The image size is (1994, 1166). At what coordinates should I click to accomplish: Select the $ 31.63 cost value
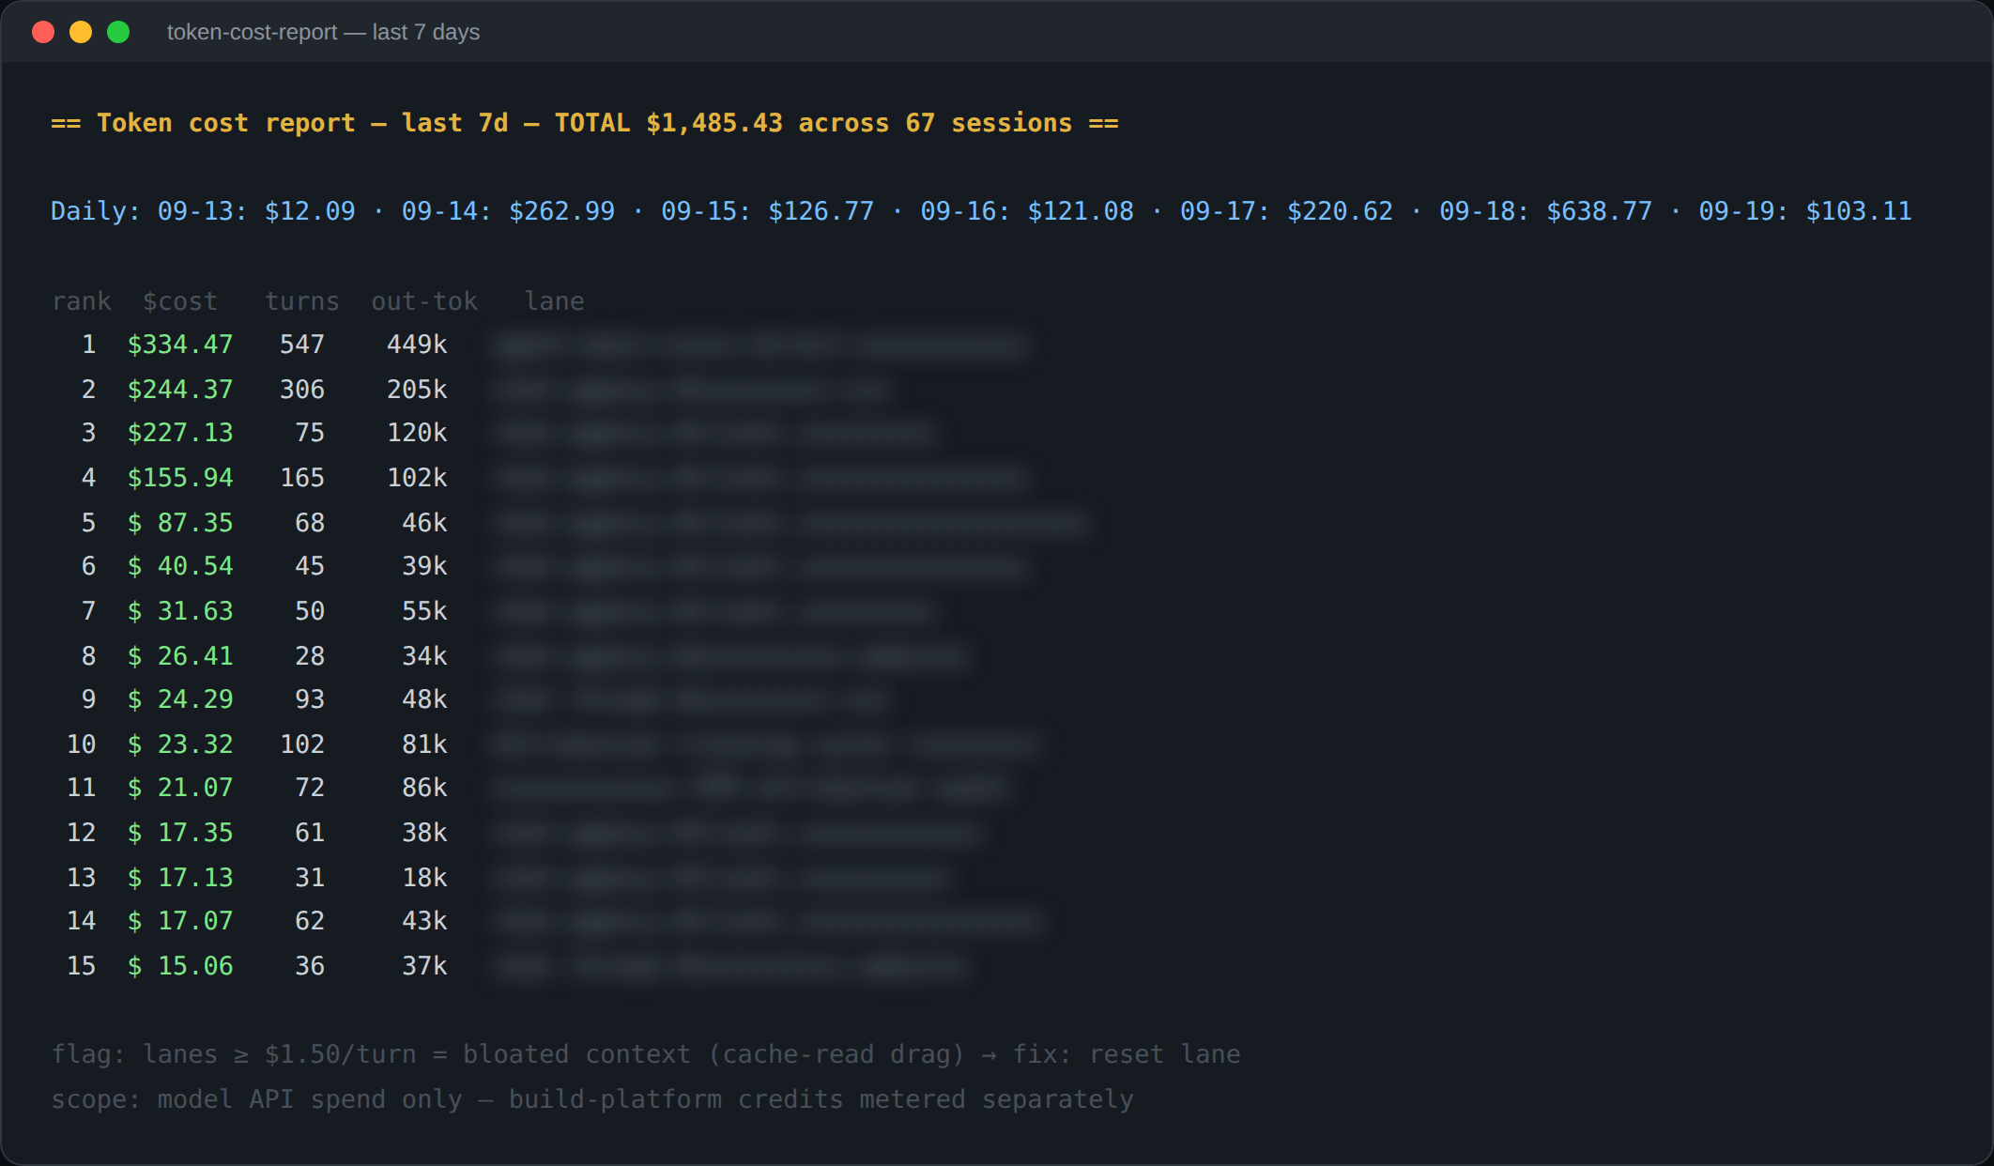click(180, 611)
